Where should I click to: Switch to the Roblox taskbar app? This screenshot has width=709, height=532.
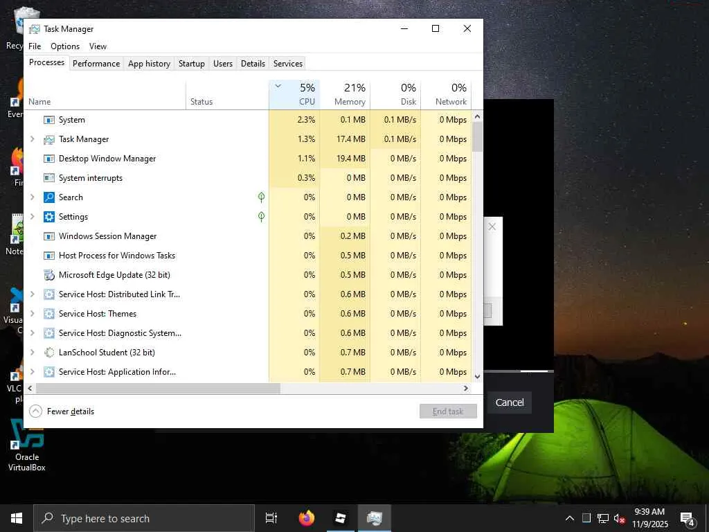click(x=340, y=518)
